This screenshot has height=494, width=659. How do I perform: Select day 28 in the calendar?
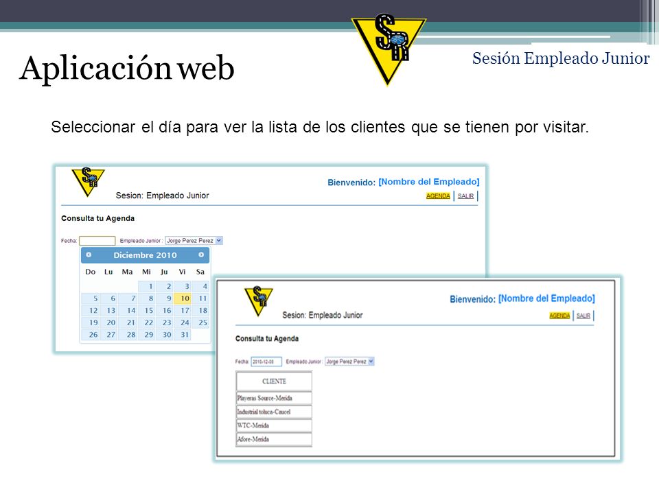click(x=128, y=335)
